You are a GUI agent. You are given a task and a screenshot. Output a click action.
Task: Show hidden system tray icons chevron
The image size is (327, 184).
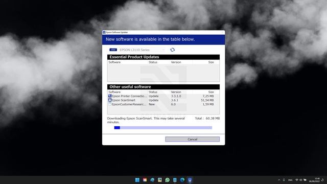click(x=279, y=180)
